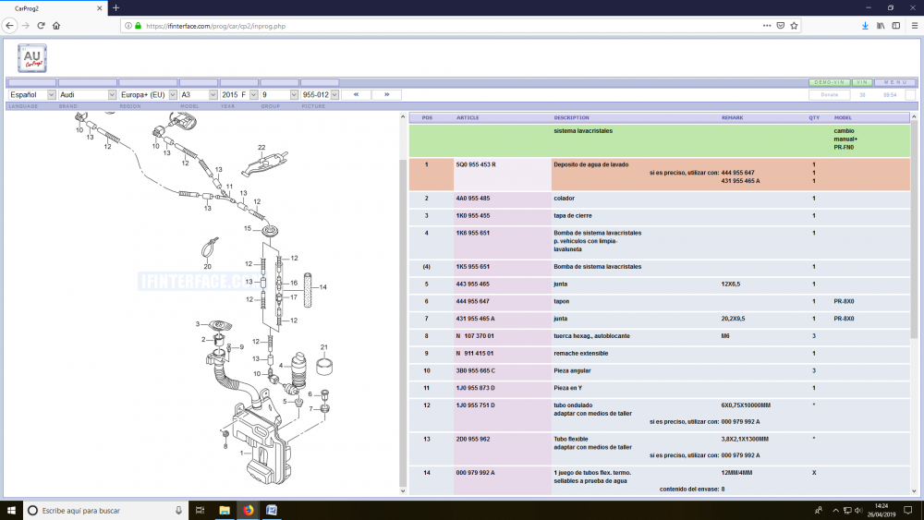Select article 1J0 955 751 D
Viewport: 924px width, 520px height.
[x=475, y=405]
